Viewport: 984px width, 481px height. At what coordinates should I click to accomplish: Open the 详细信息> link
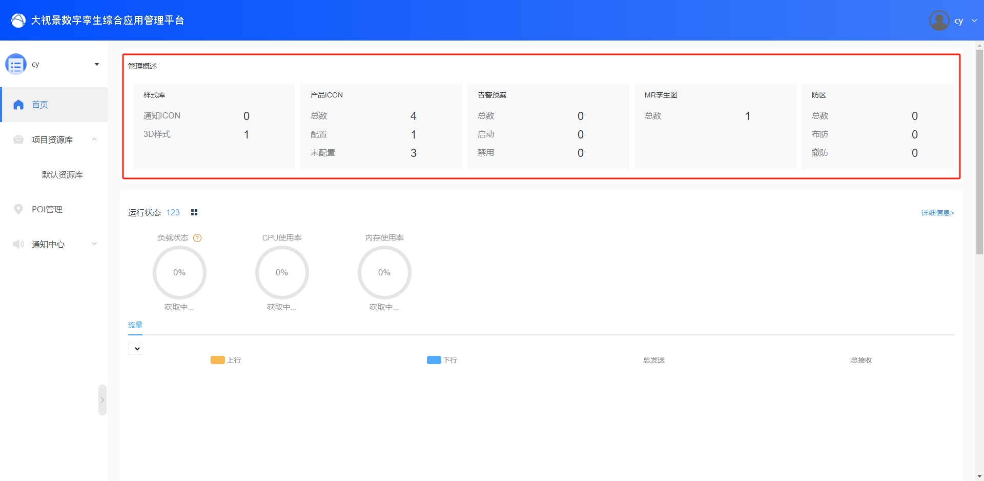click(937, 213)
